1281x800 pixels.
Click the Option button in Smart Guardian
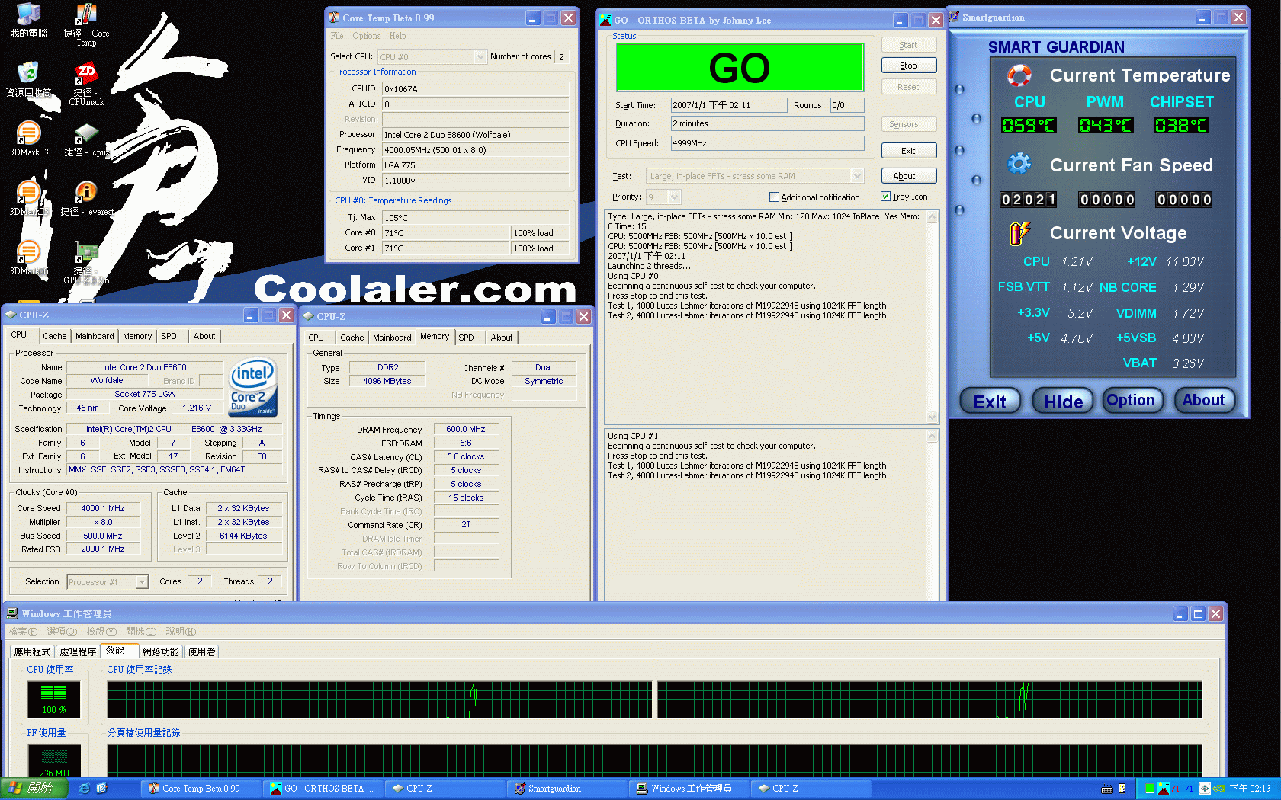(x=1131, y=400)
